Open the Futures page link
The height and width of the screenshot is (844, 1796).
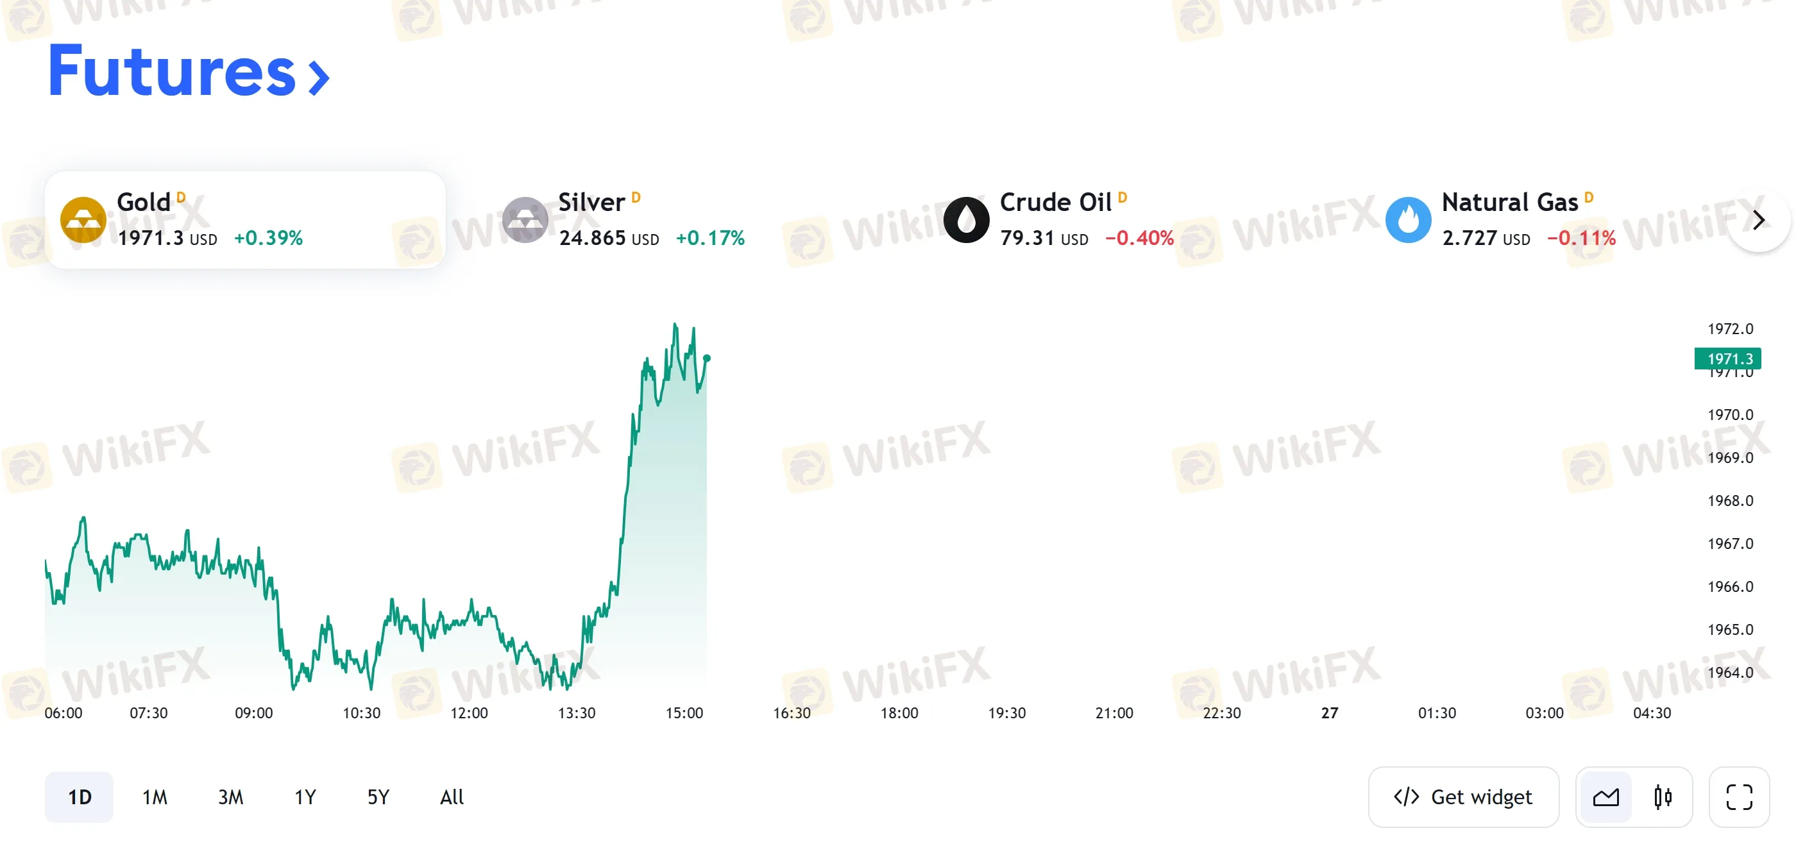[171, 73]
